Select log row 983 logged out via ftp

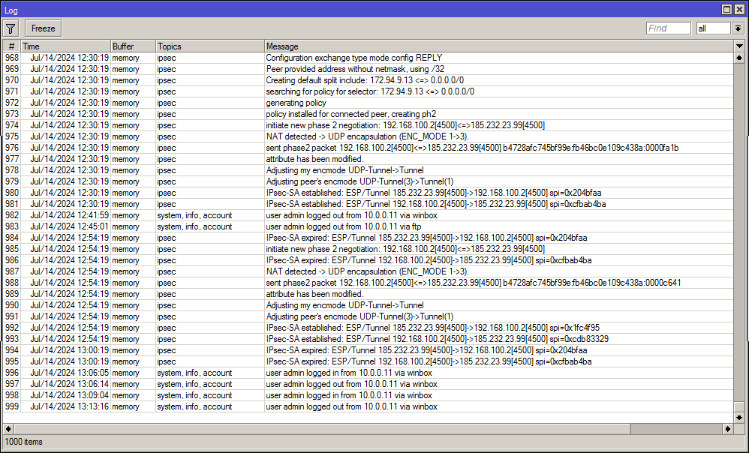coord(345,226)
